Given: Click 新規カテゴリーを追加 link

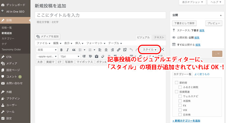Looking at the screenshot, I should pyautogui.click(x=186, y=121).
